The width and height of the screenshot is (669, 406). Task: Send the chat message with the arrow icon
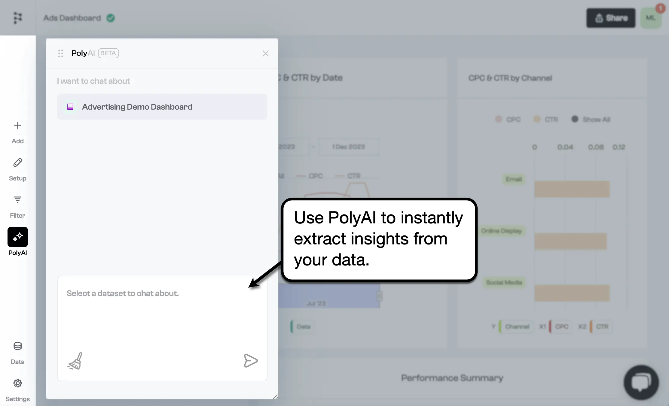tap(251, 361)
